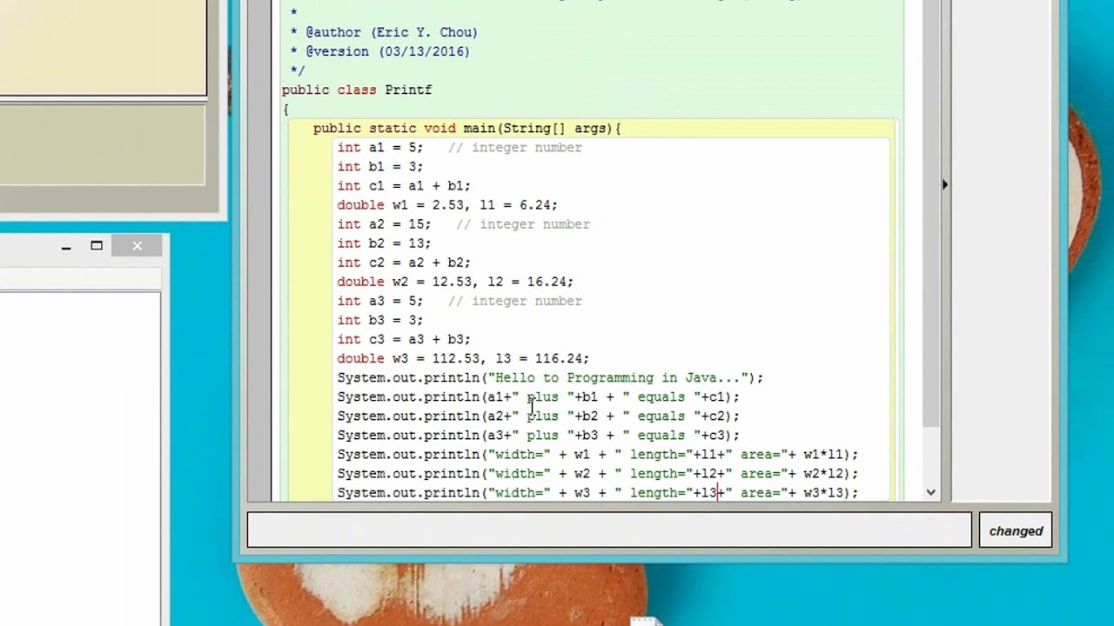This screenshot has width=1114, height=626.
Task: Click the line 'int c1 = a1 + b1;'
Action: pos(404,185)
